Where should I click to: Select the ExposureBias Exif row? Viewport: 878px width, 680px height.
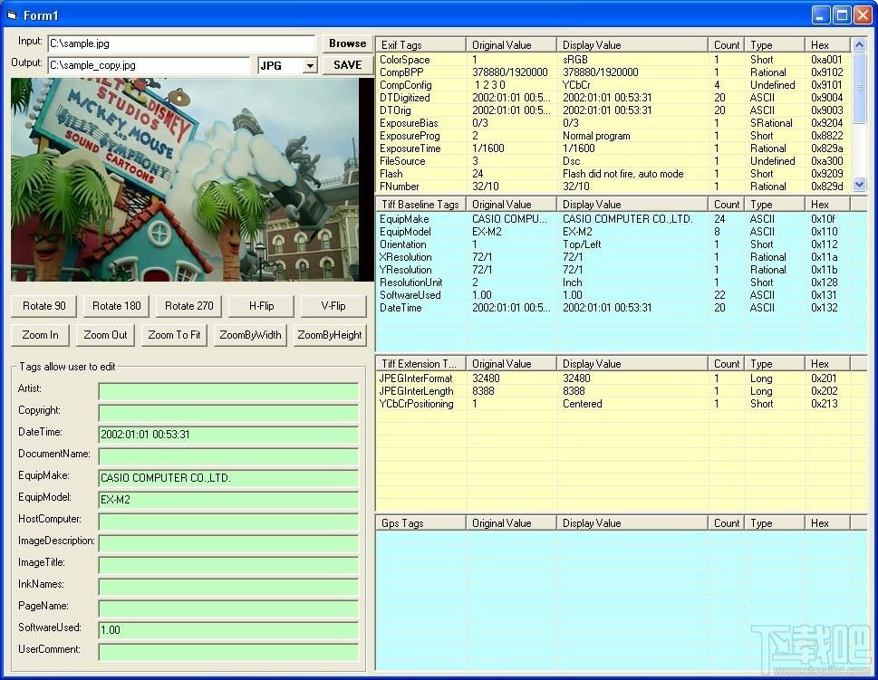613,123
